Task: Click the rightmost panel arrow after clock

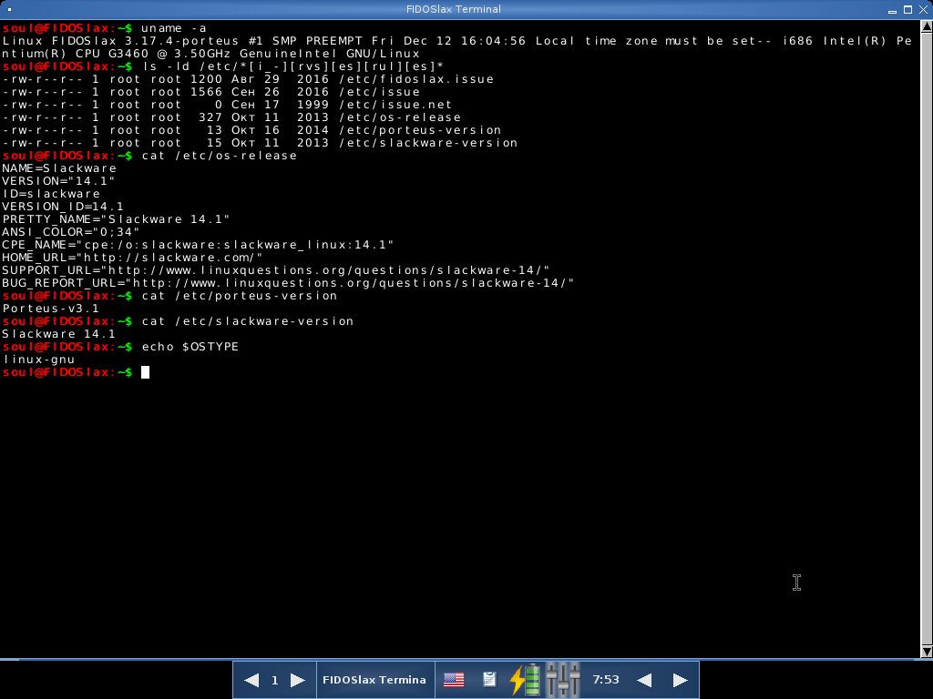Action: coord(680,680)
